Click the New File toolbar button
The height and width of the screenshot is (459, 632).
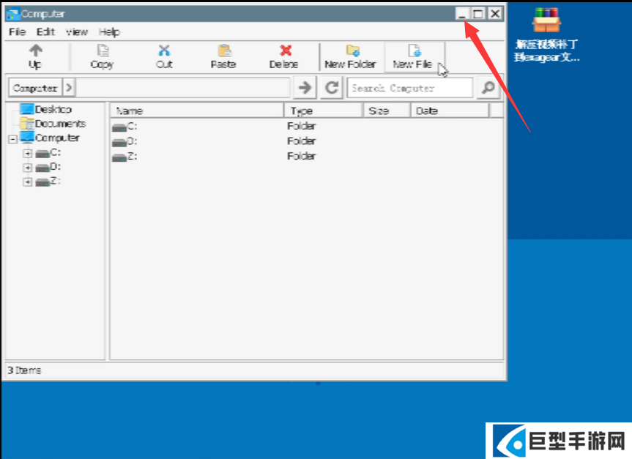tap(413, 56)
